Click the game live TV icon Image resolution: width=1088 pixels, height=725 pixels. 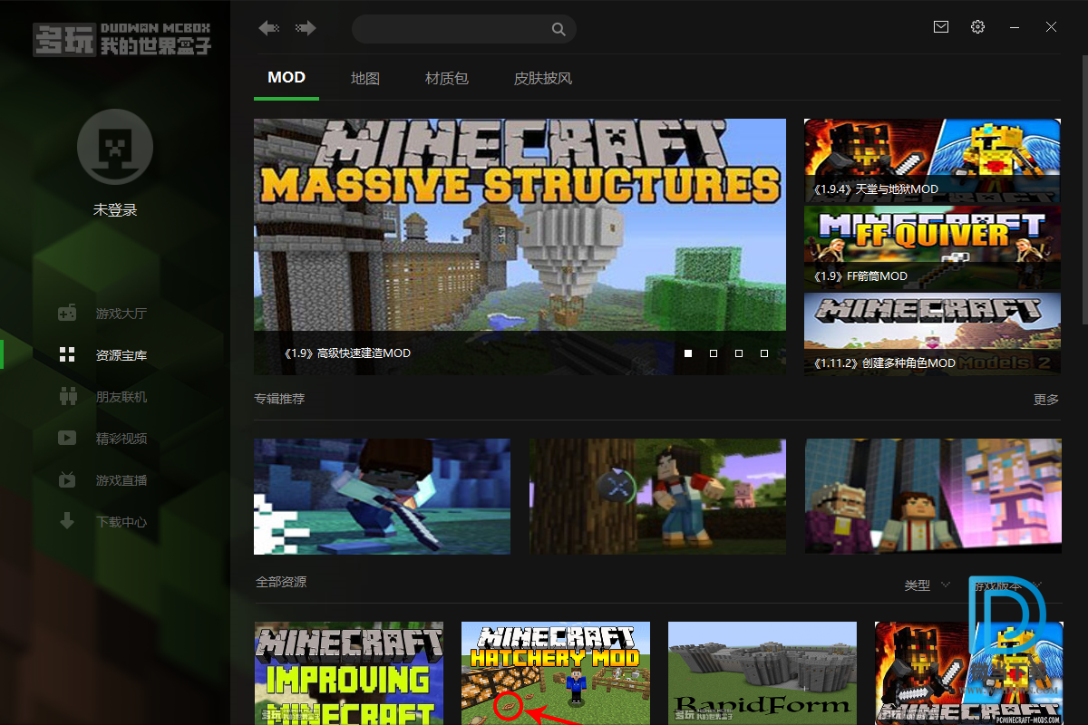pyautogui.click(x=67, y=479)
